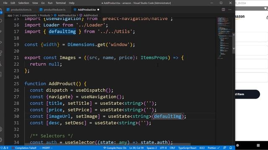The height and width of the screenshot is (150, 268).
Task: Open the View menu
Action: click(x=35, y=3)
